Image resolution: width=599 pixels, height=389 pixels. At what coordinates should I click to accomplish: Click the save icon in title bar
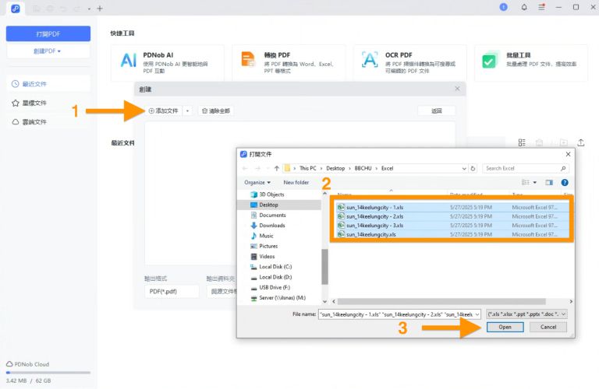tap(37, 9)
